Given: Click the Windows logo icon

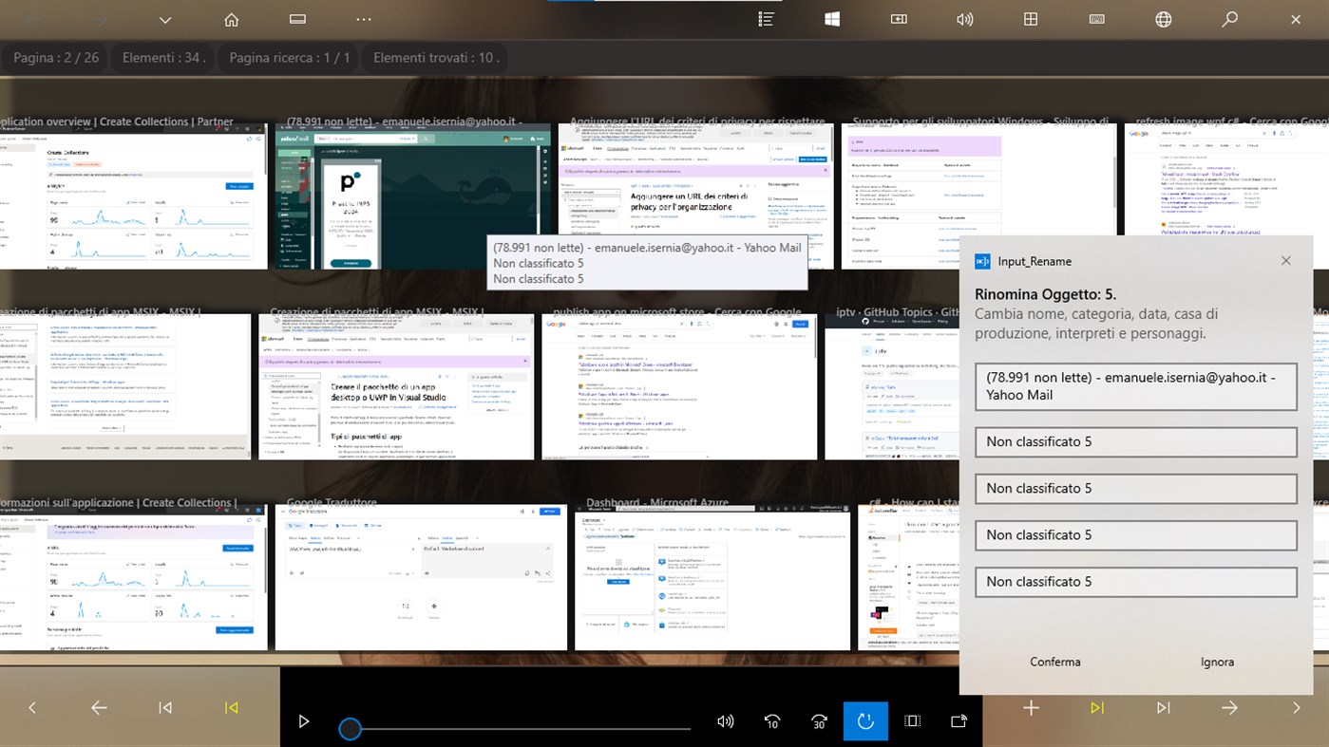Looking at the screenshot, I should click(x=832, y=19).
